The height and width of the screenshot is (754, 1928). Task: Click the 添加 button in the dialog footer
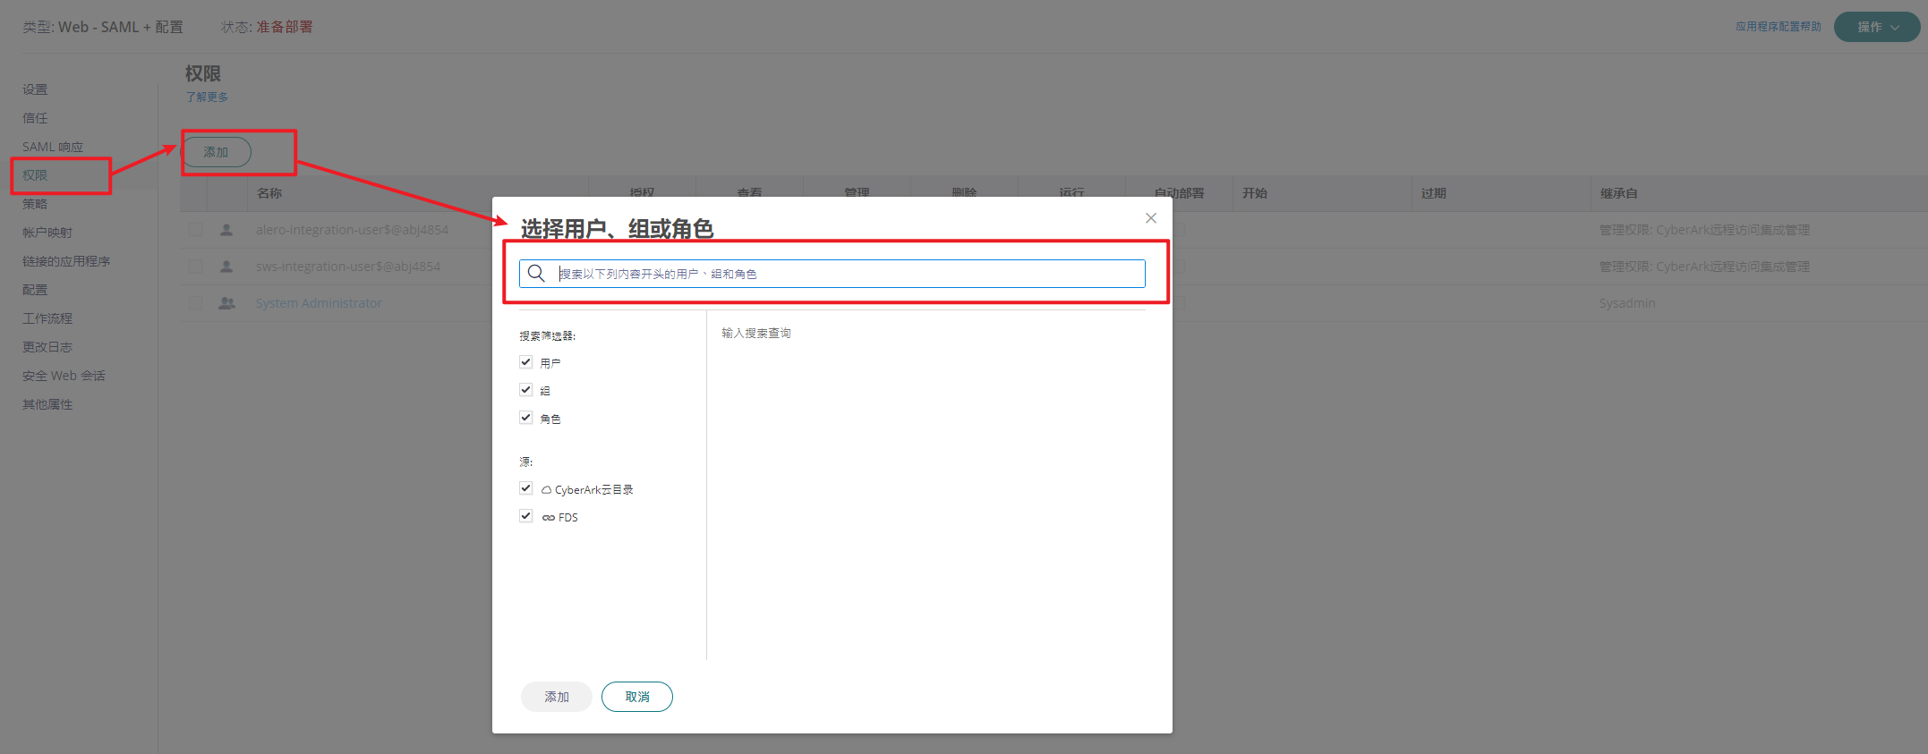[557, 697]
